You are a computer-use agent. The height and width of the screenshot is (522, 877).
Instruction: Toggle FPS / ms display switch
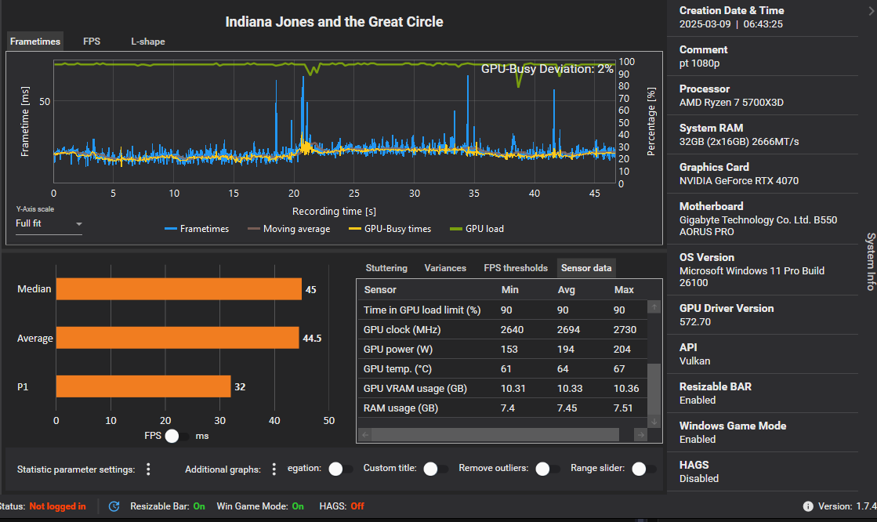click(177, 436)
